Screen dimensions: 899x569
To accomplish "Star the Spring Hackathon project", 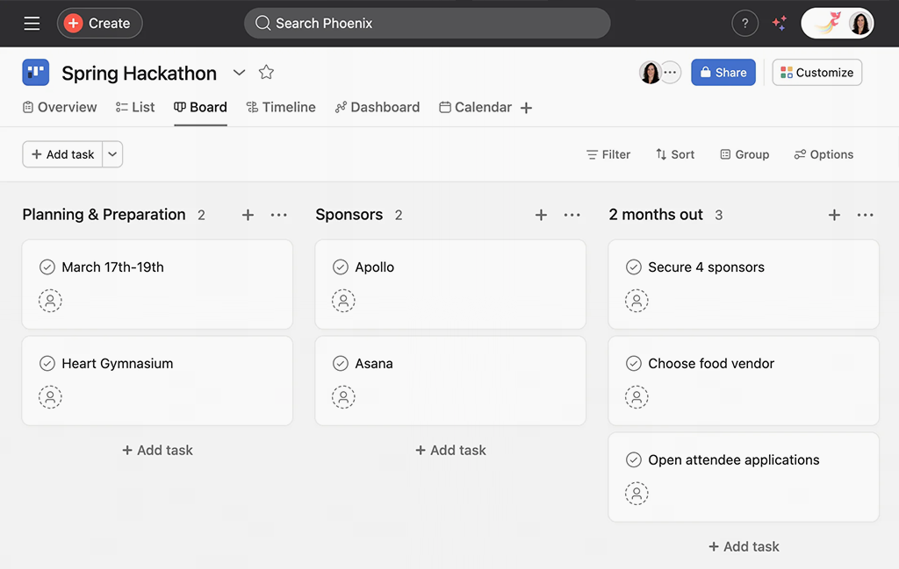I will click(x=266, y=72).
